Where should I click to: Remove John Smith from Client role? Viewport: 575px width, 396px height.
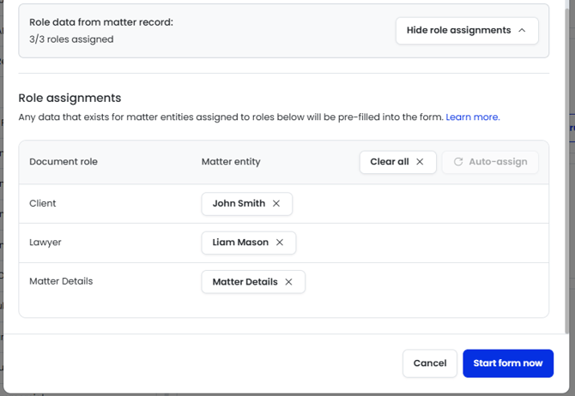(x=276, y=204)
